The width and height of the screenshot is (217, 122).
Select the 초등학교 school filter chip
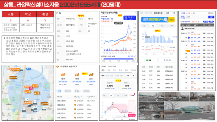click(68, 91)
